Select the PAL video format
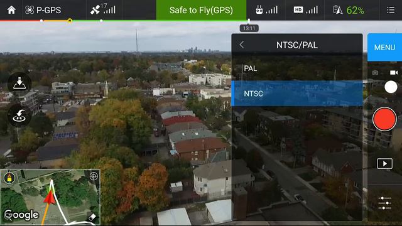Viewport: 402px width, 226px height. (x=297, y=68)
